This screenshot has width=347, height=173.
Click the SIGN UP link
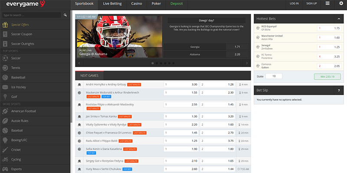coord(311,3)
